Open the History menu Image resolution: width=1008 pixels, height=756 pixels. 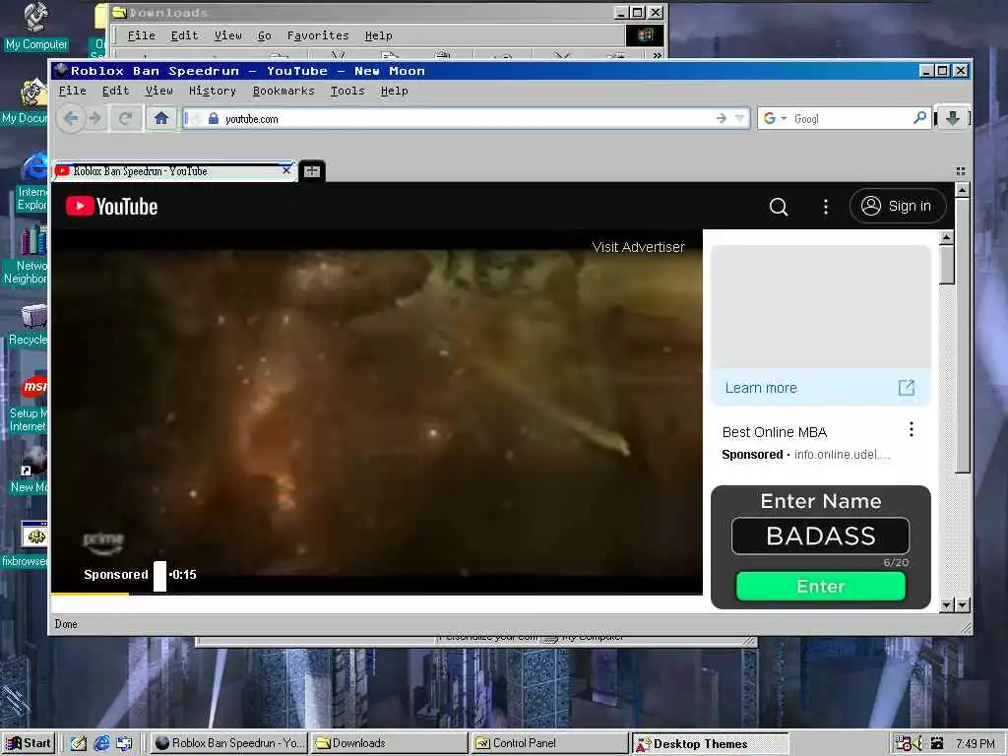point(213,91)
